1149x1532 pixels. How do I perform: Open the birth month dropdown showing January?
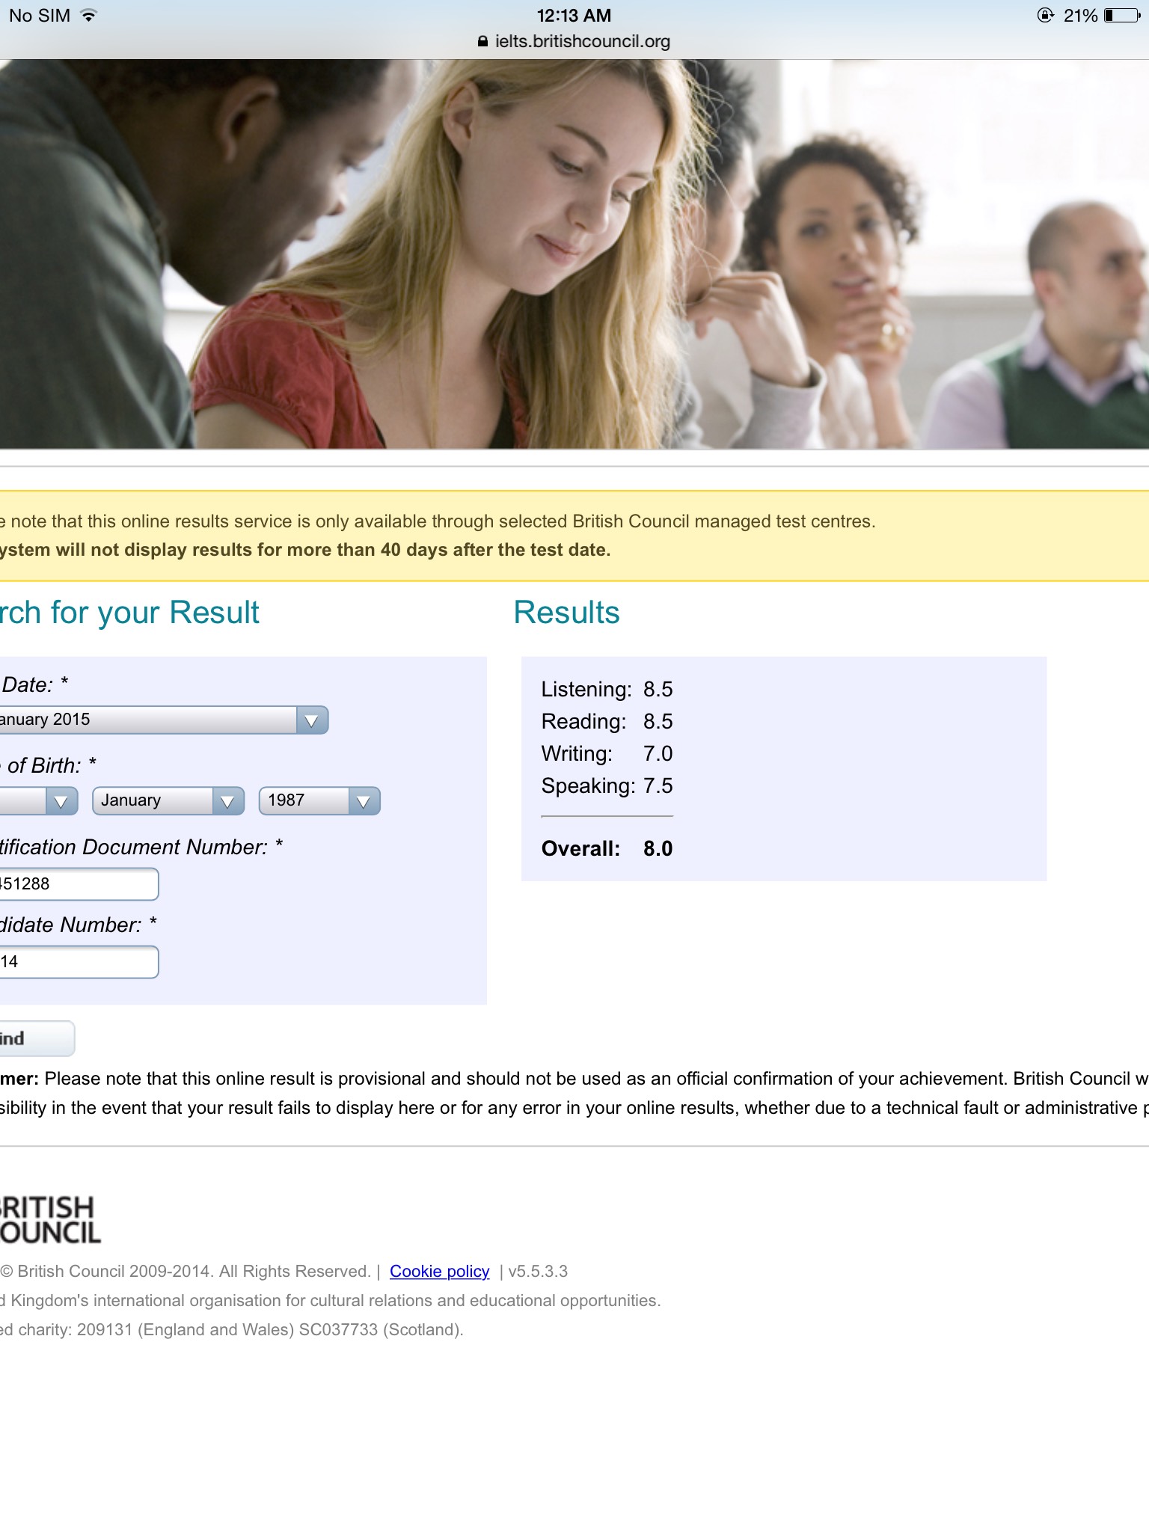(168, 801)
